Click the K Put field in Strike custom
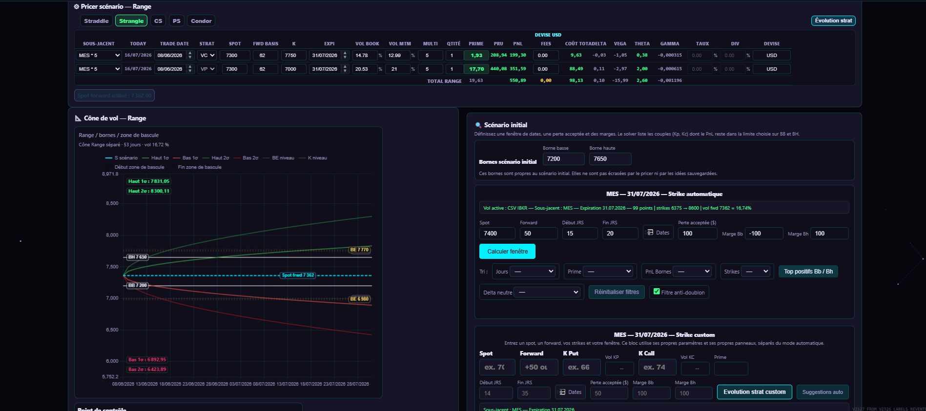The height and width of the screenshot is (411, 926). click(x=582, y=367)
